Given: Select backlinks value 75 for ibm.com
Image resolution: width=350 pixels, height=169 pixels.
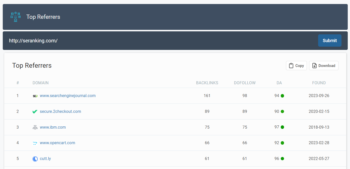Looking at the screenshot, I should click(x=207, y=127).
